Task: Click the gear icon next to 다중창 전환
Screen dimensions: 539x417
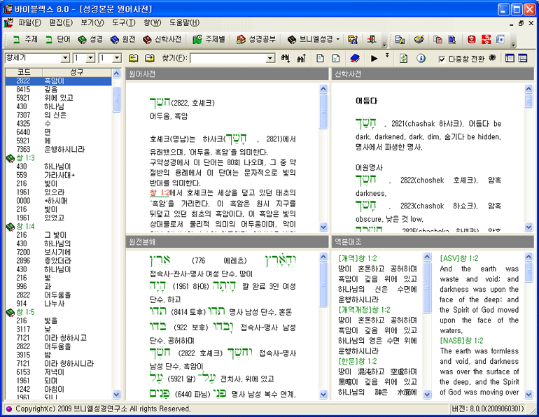Action: [492, 58]
